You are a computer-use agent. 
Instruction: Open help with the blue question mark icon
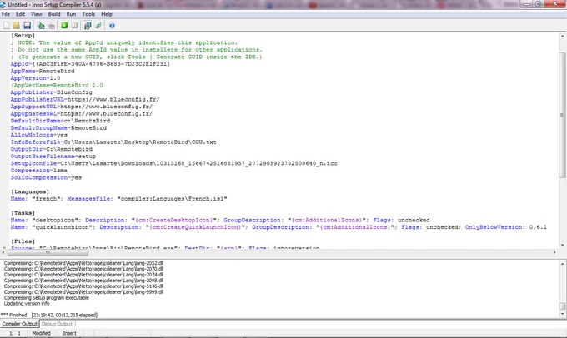[x=112, y=25]
